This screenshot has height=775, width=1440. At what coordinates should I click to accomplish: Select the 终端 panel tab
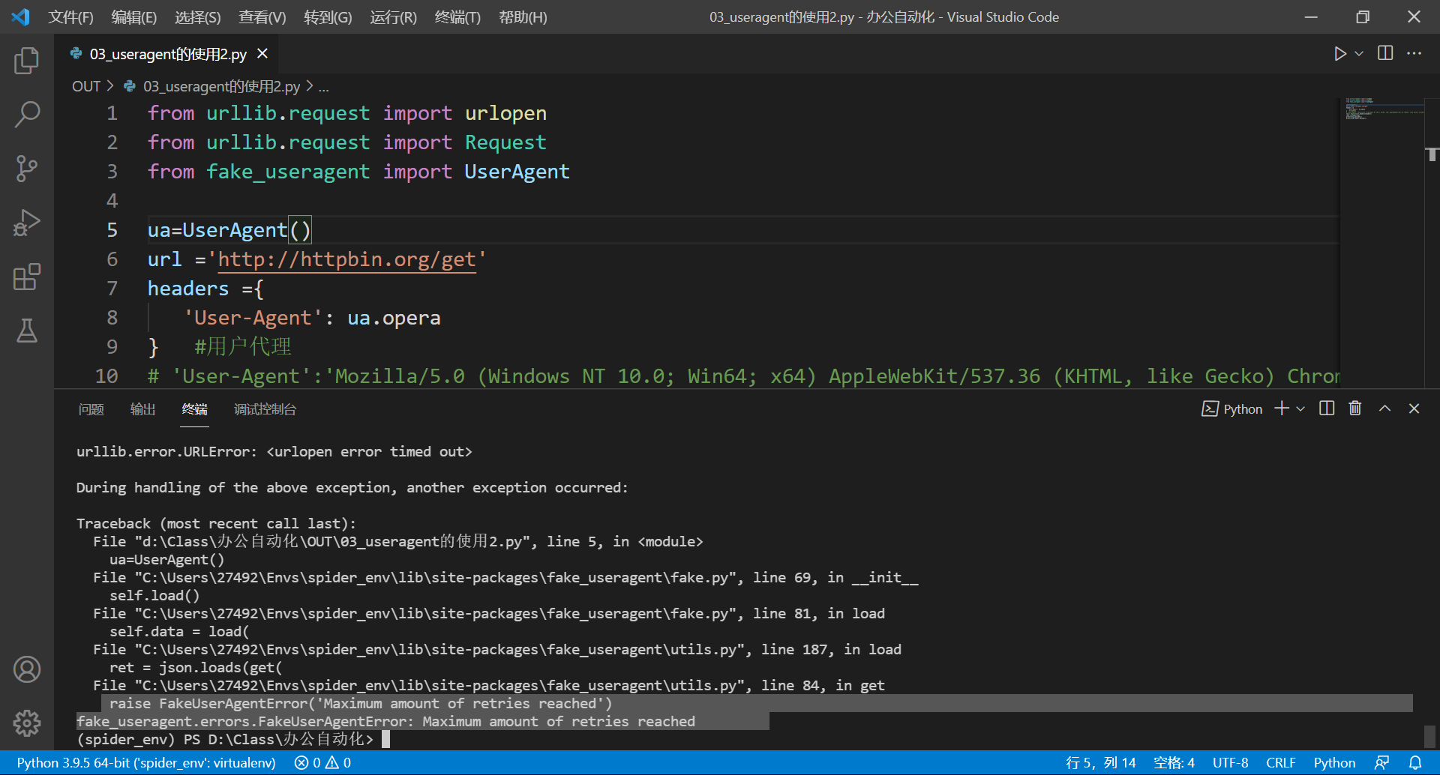(x=194, y=409)
